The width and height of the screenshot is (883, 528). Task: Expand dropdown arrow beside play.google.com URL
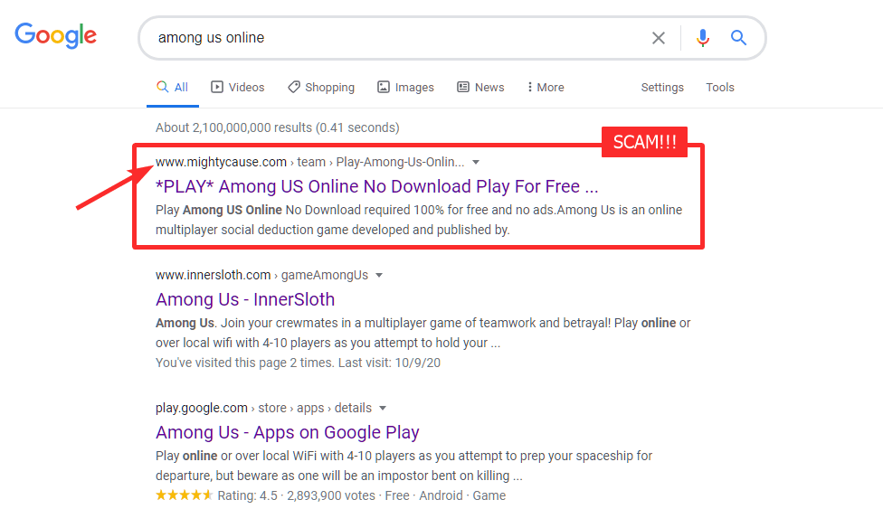tap(383, 408)
